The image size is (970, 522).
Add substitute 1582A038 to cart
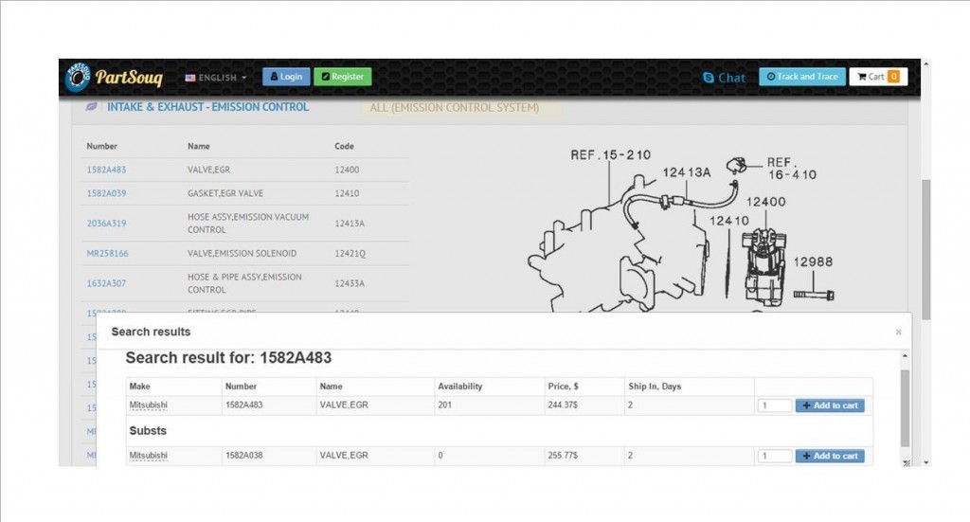tap(830, 456)
